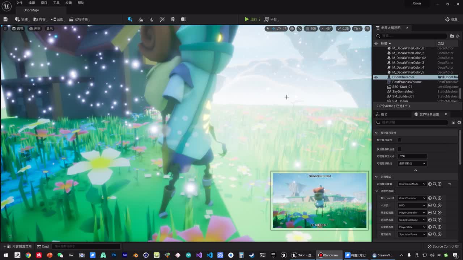Enable the 预计算可视性 checkbox

pos(400,140)
